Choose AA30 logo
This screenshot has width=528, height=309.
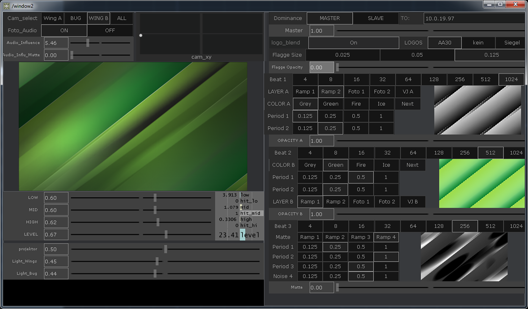(x=445, y=43)
